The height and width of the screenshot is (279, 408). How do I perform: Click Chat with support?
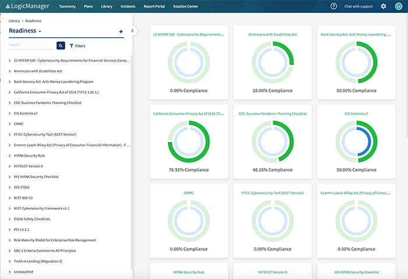tap(358, 6)
